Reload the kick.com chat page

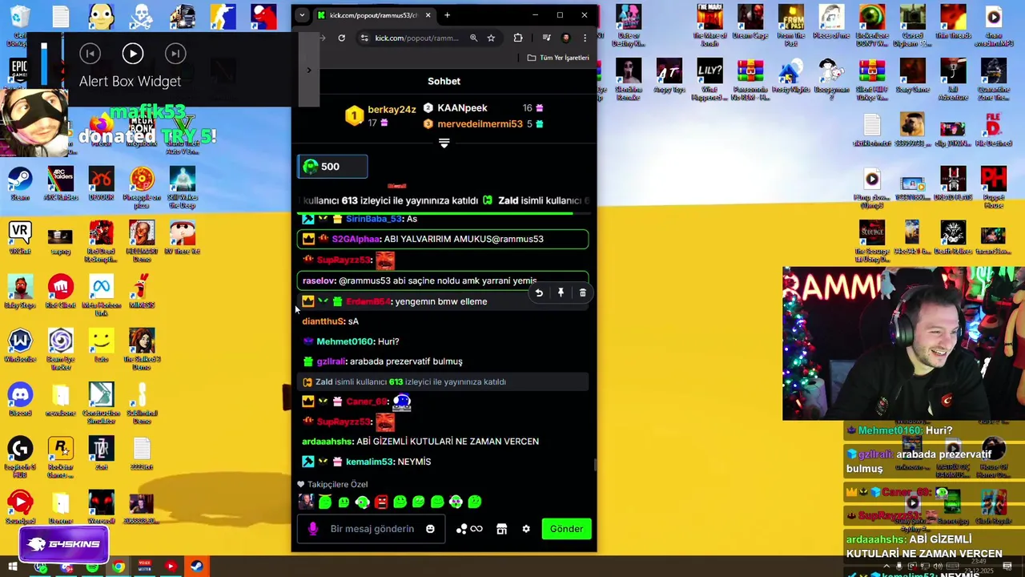click(341, 38)
